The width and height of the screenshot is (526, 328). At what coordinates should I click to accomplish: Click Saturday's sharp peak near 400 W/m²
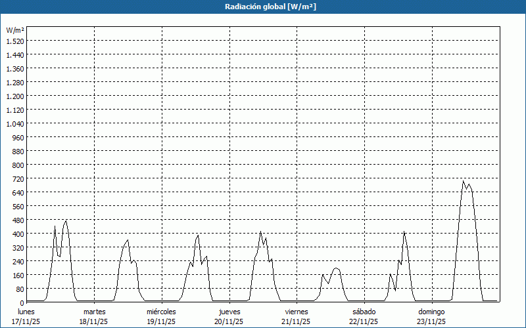tap(404, 232)
